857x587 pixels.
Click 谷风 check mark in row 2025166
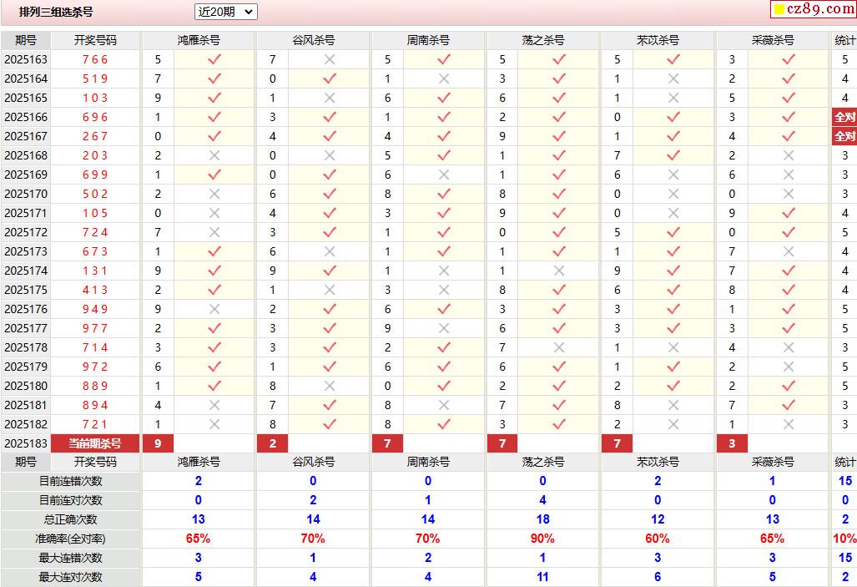point(329,117)
